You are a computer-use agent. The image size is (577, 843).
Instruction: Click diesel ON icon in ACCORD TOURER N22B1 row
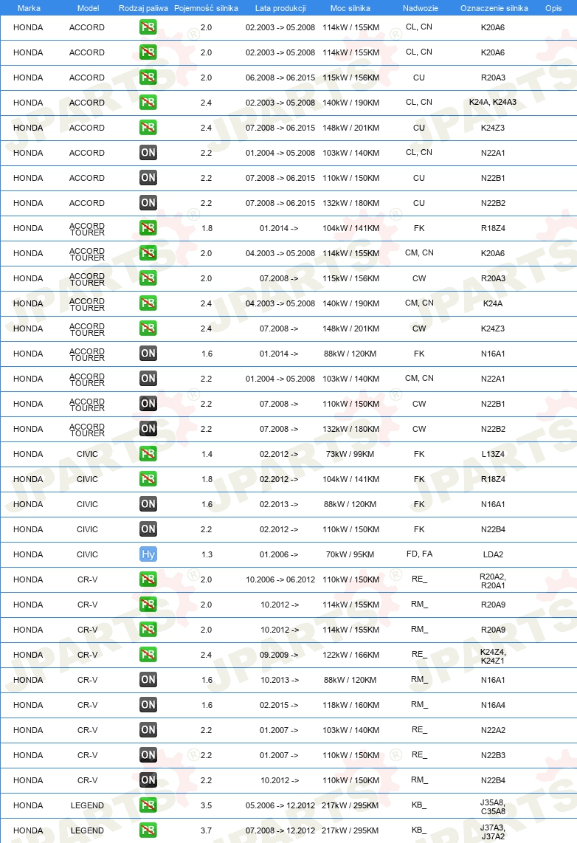(148, 403)
